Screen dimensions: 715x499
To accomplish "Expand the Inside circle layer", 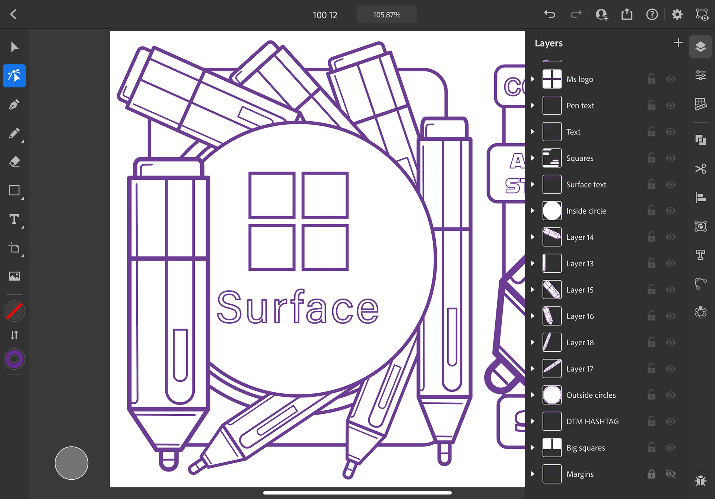I will tap(533, 211).
